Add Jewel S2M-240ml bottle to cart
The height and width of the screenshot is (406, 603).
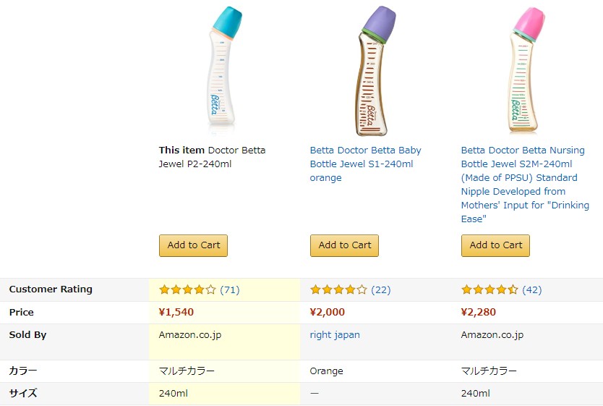(x=496, y=245)
